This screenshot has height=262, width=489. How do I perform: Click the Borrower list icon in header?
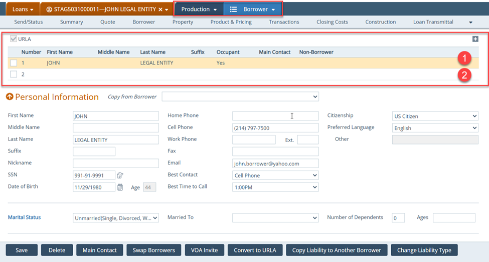click(233, 9)
